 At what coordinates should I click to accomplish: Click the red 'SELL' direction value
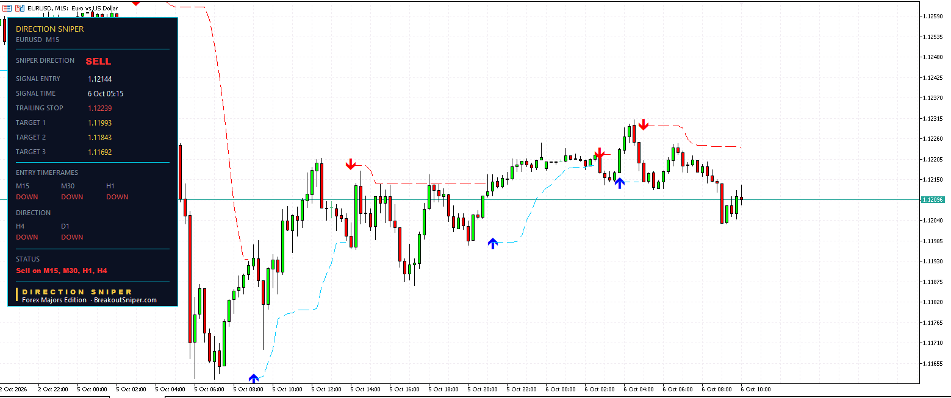coord(98,62)
